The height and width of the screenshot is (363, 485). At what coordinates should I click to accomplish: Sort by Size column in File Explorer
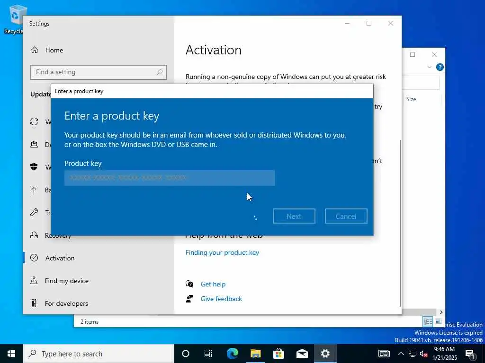click(x=411, y=99)
